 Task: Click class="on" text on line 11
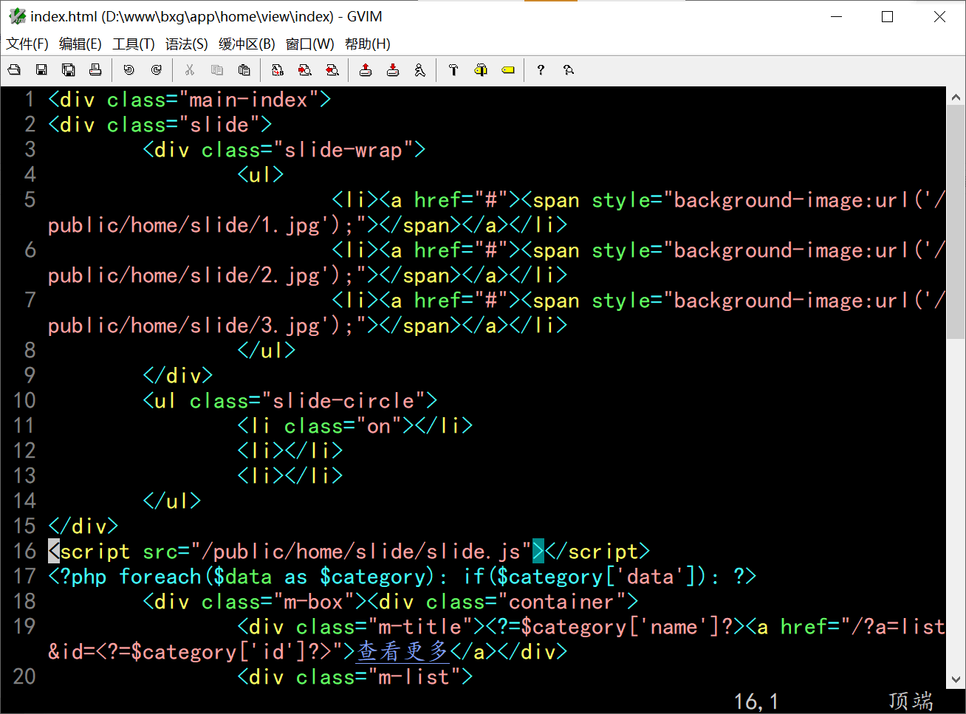[x=343, y=426]
